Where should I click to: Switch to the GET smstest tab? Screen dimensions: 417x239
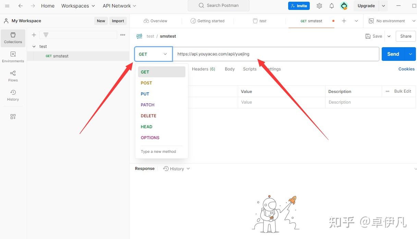[x=311, y=21]
